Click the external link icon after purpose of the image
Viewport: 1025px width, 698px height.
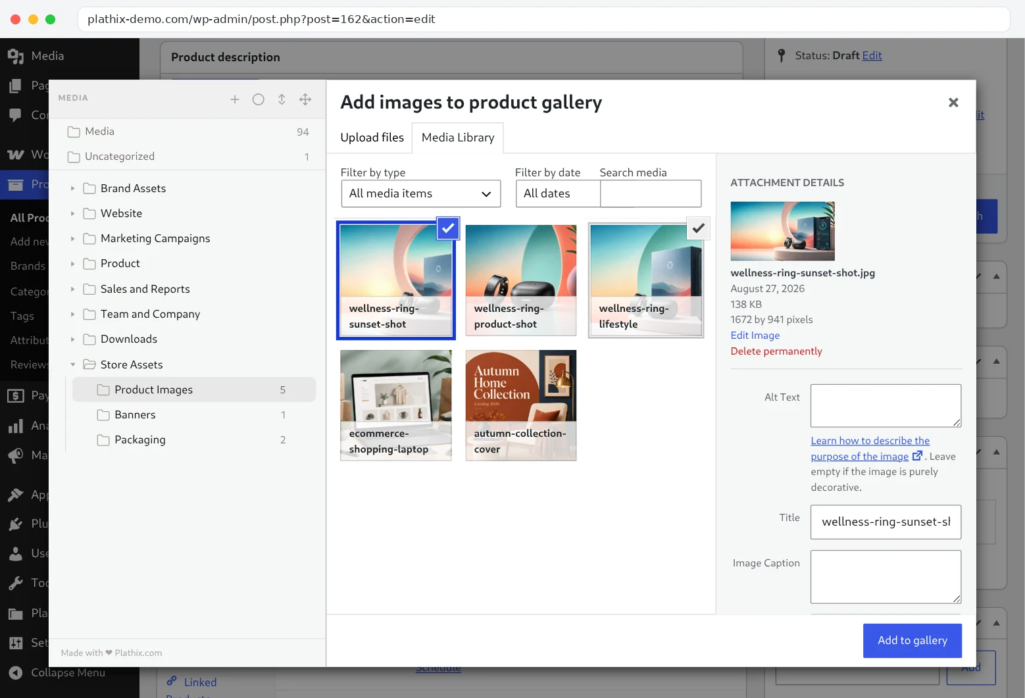917,455
